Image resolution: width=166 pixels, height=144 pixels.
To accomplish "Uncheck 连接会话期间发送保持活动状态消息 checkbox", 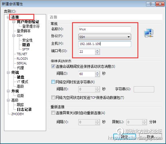I will [x=53, y=66].
